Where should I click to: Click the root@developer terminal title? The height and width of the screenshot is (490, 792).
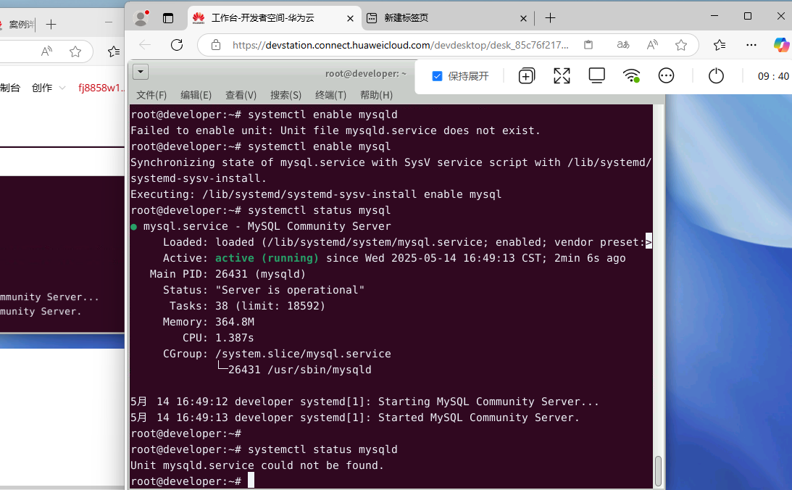tap(366, 74)
